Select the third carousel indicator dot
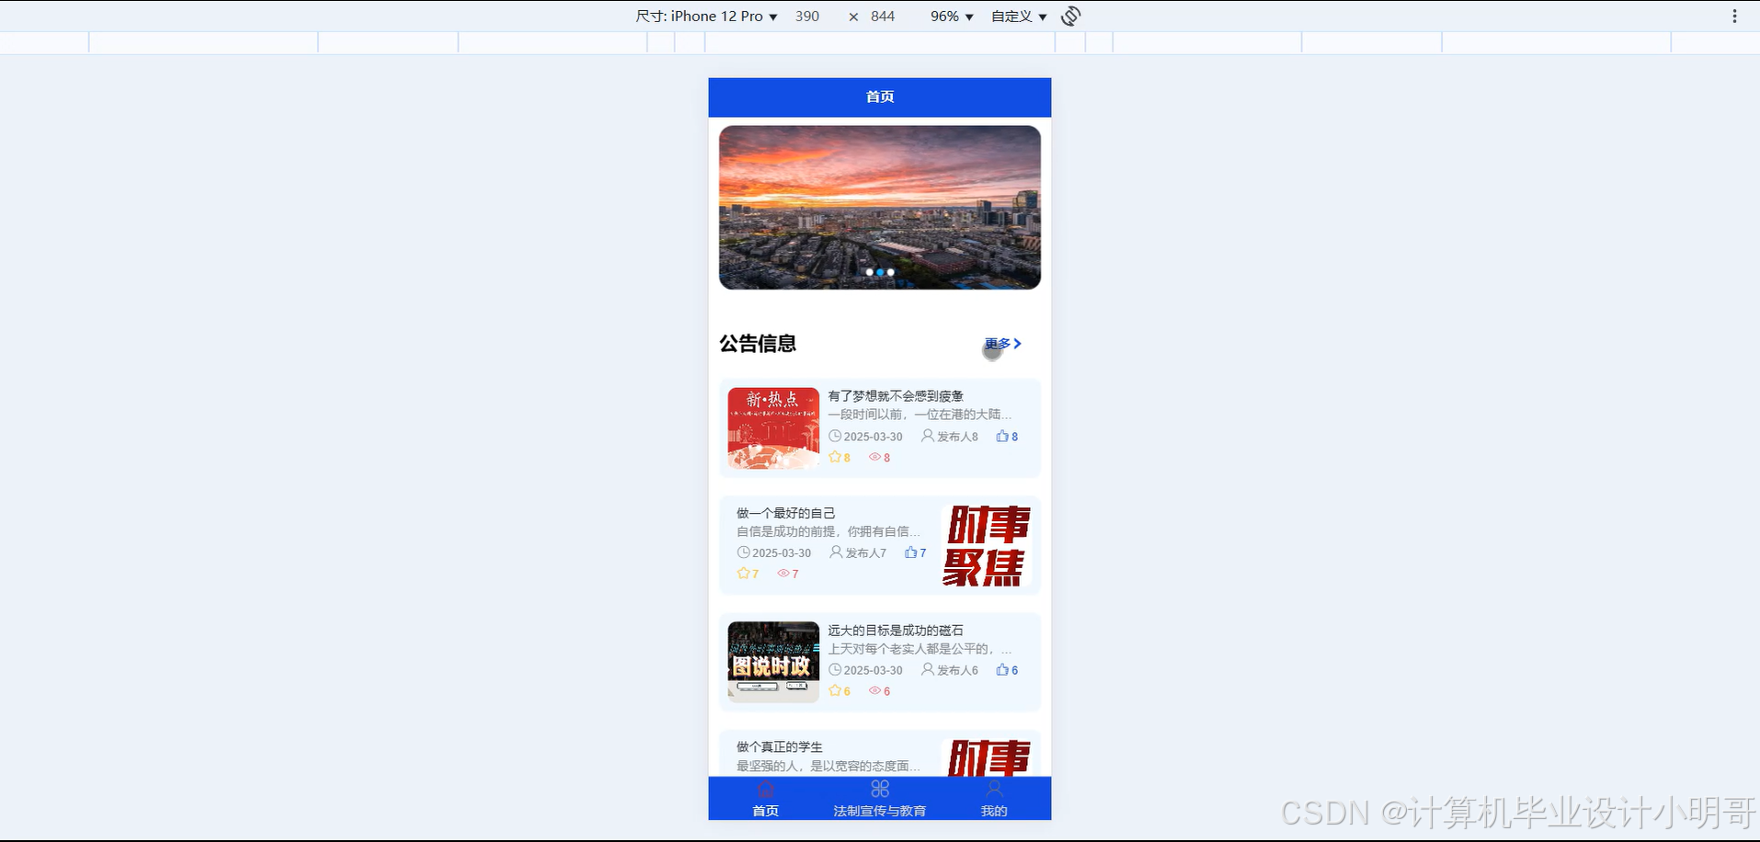1760x842 pixels. click(890, 272)
